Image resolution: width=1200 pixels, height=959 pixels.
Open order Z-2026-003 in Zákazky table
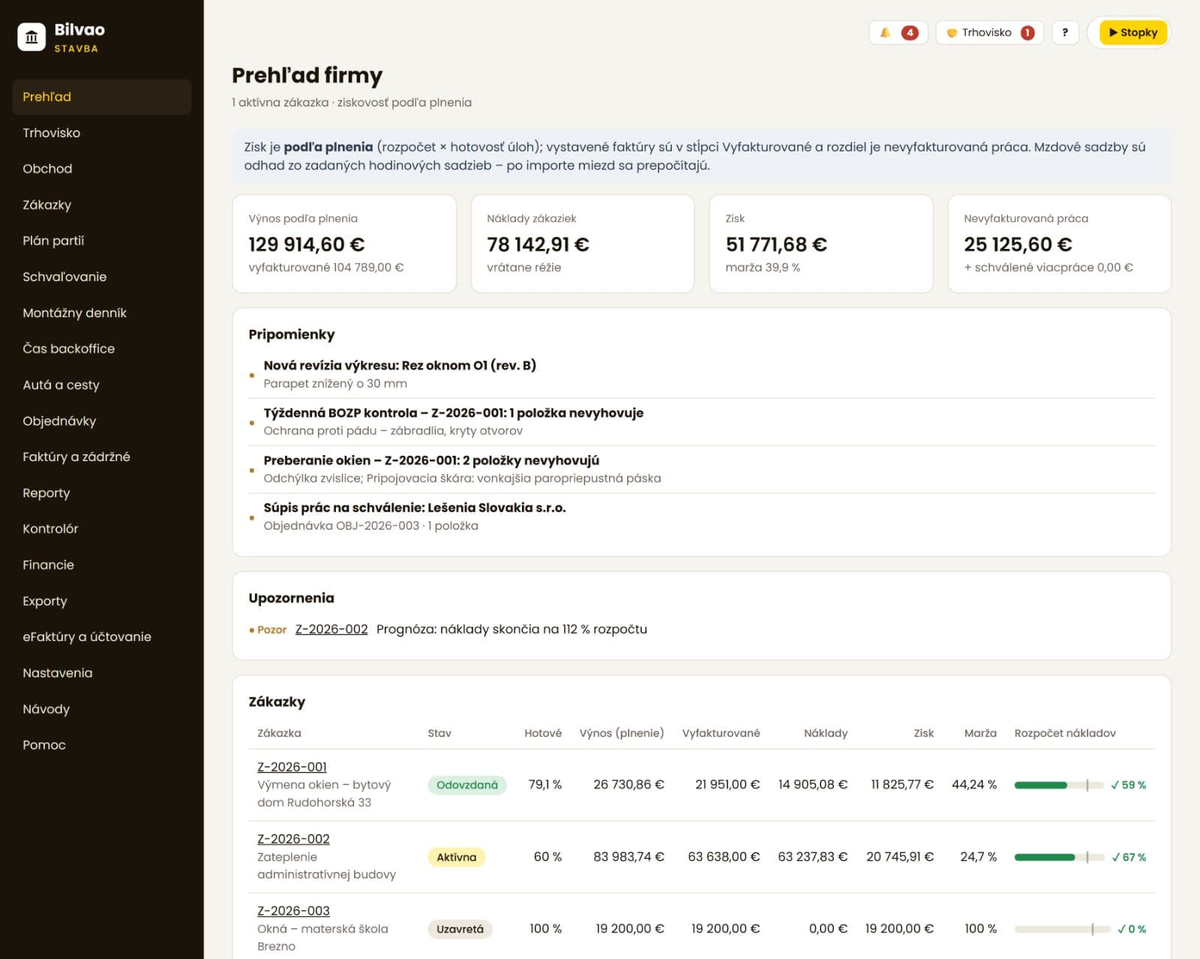[293, 911]
